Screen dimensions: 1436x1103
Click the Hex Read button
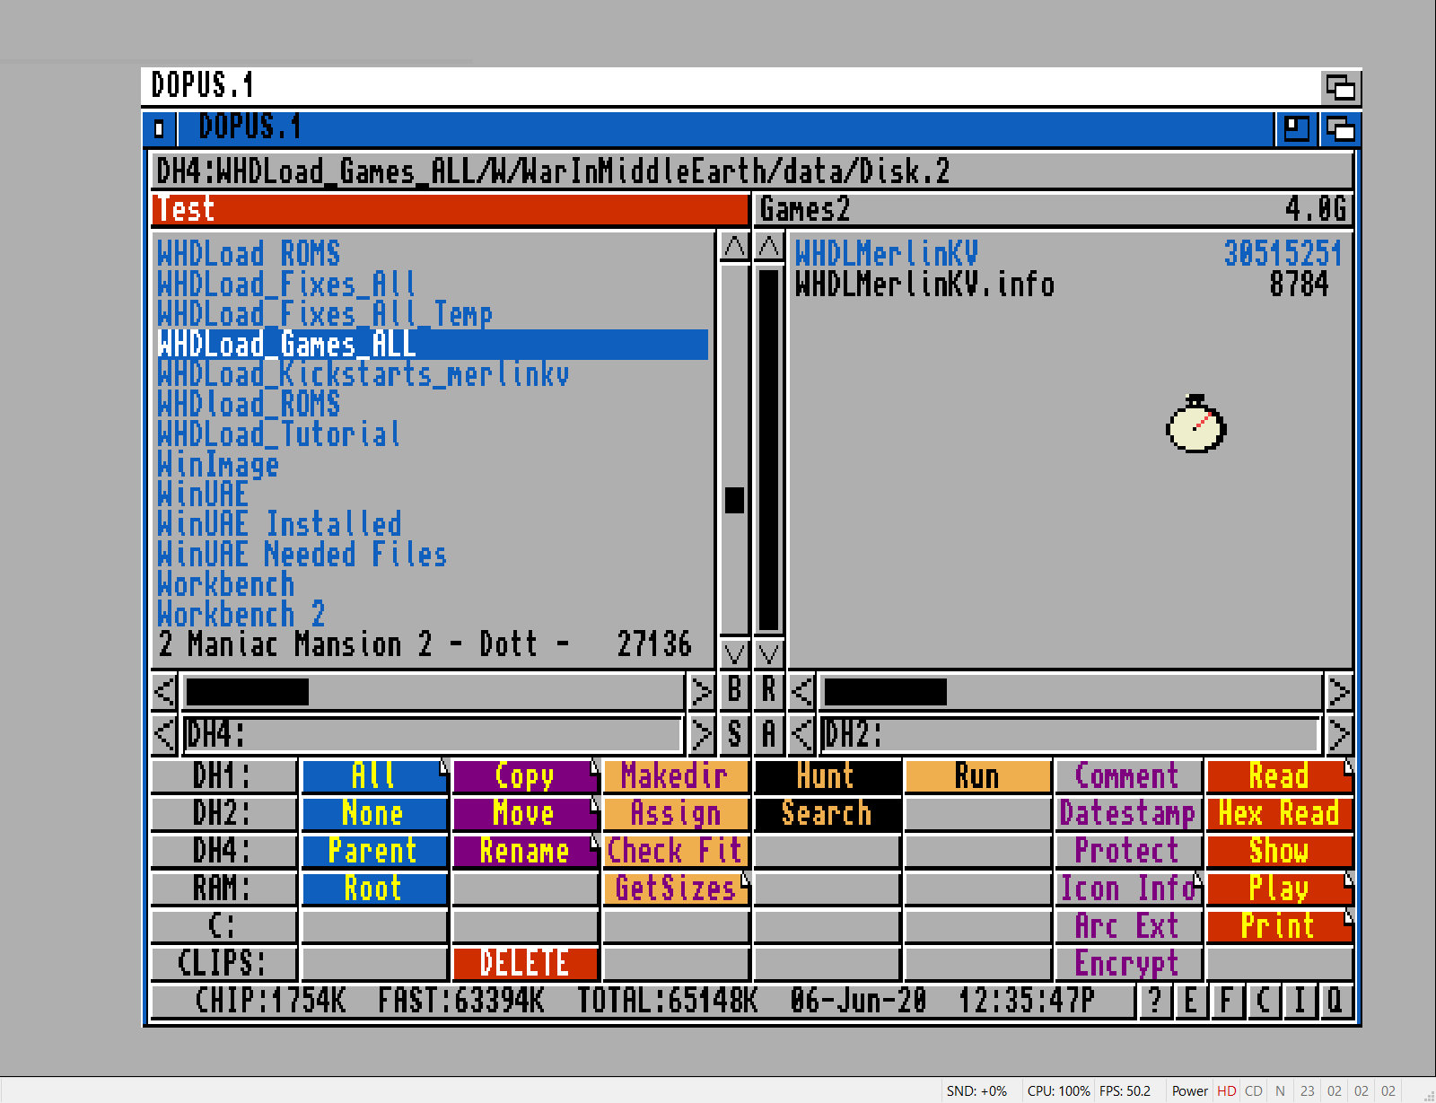(1279, 814)
